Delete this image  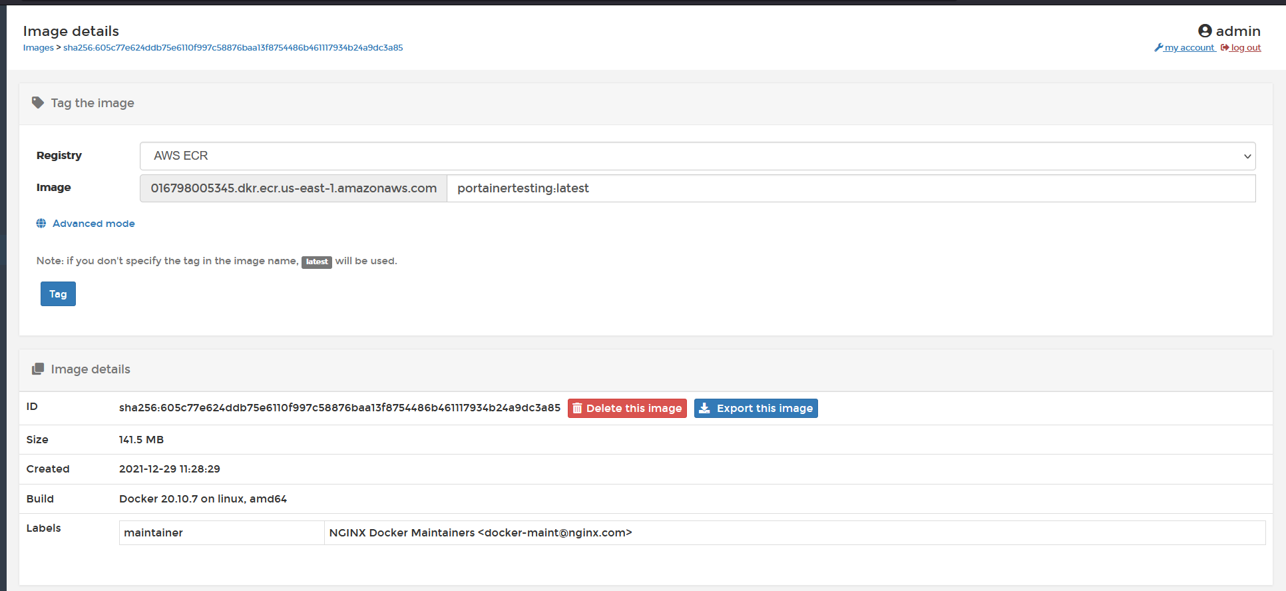[627, 409]
